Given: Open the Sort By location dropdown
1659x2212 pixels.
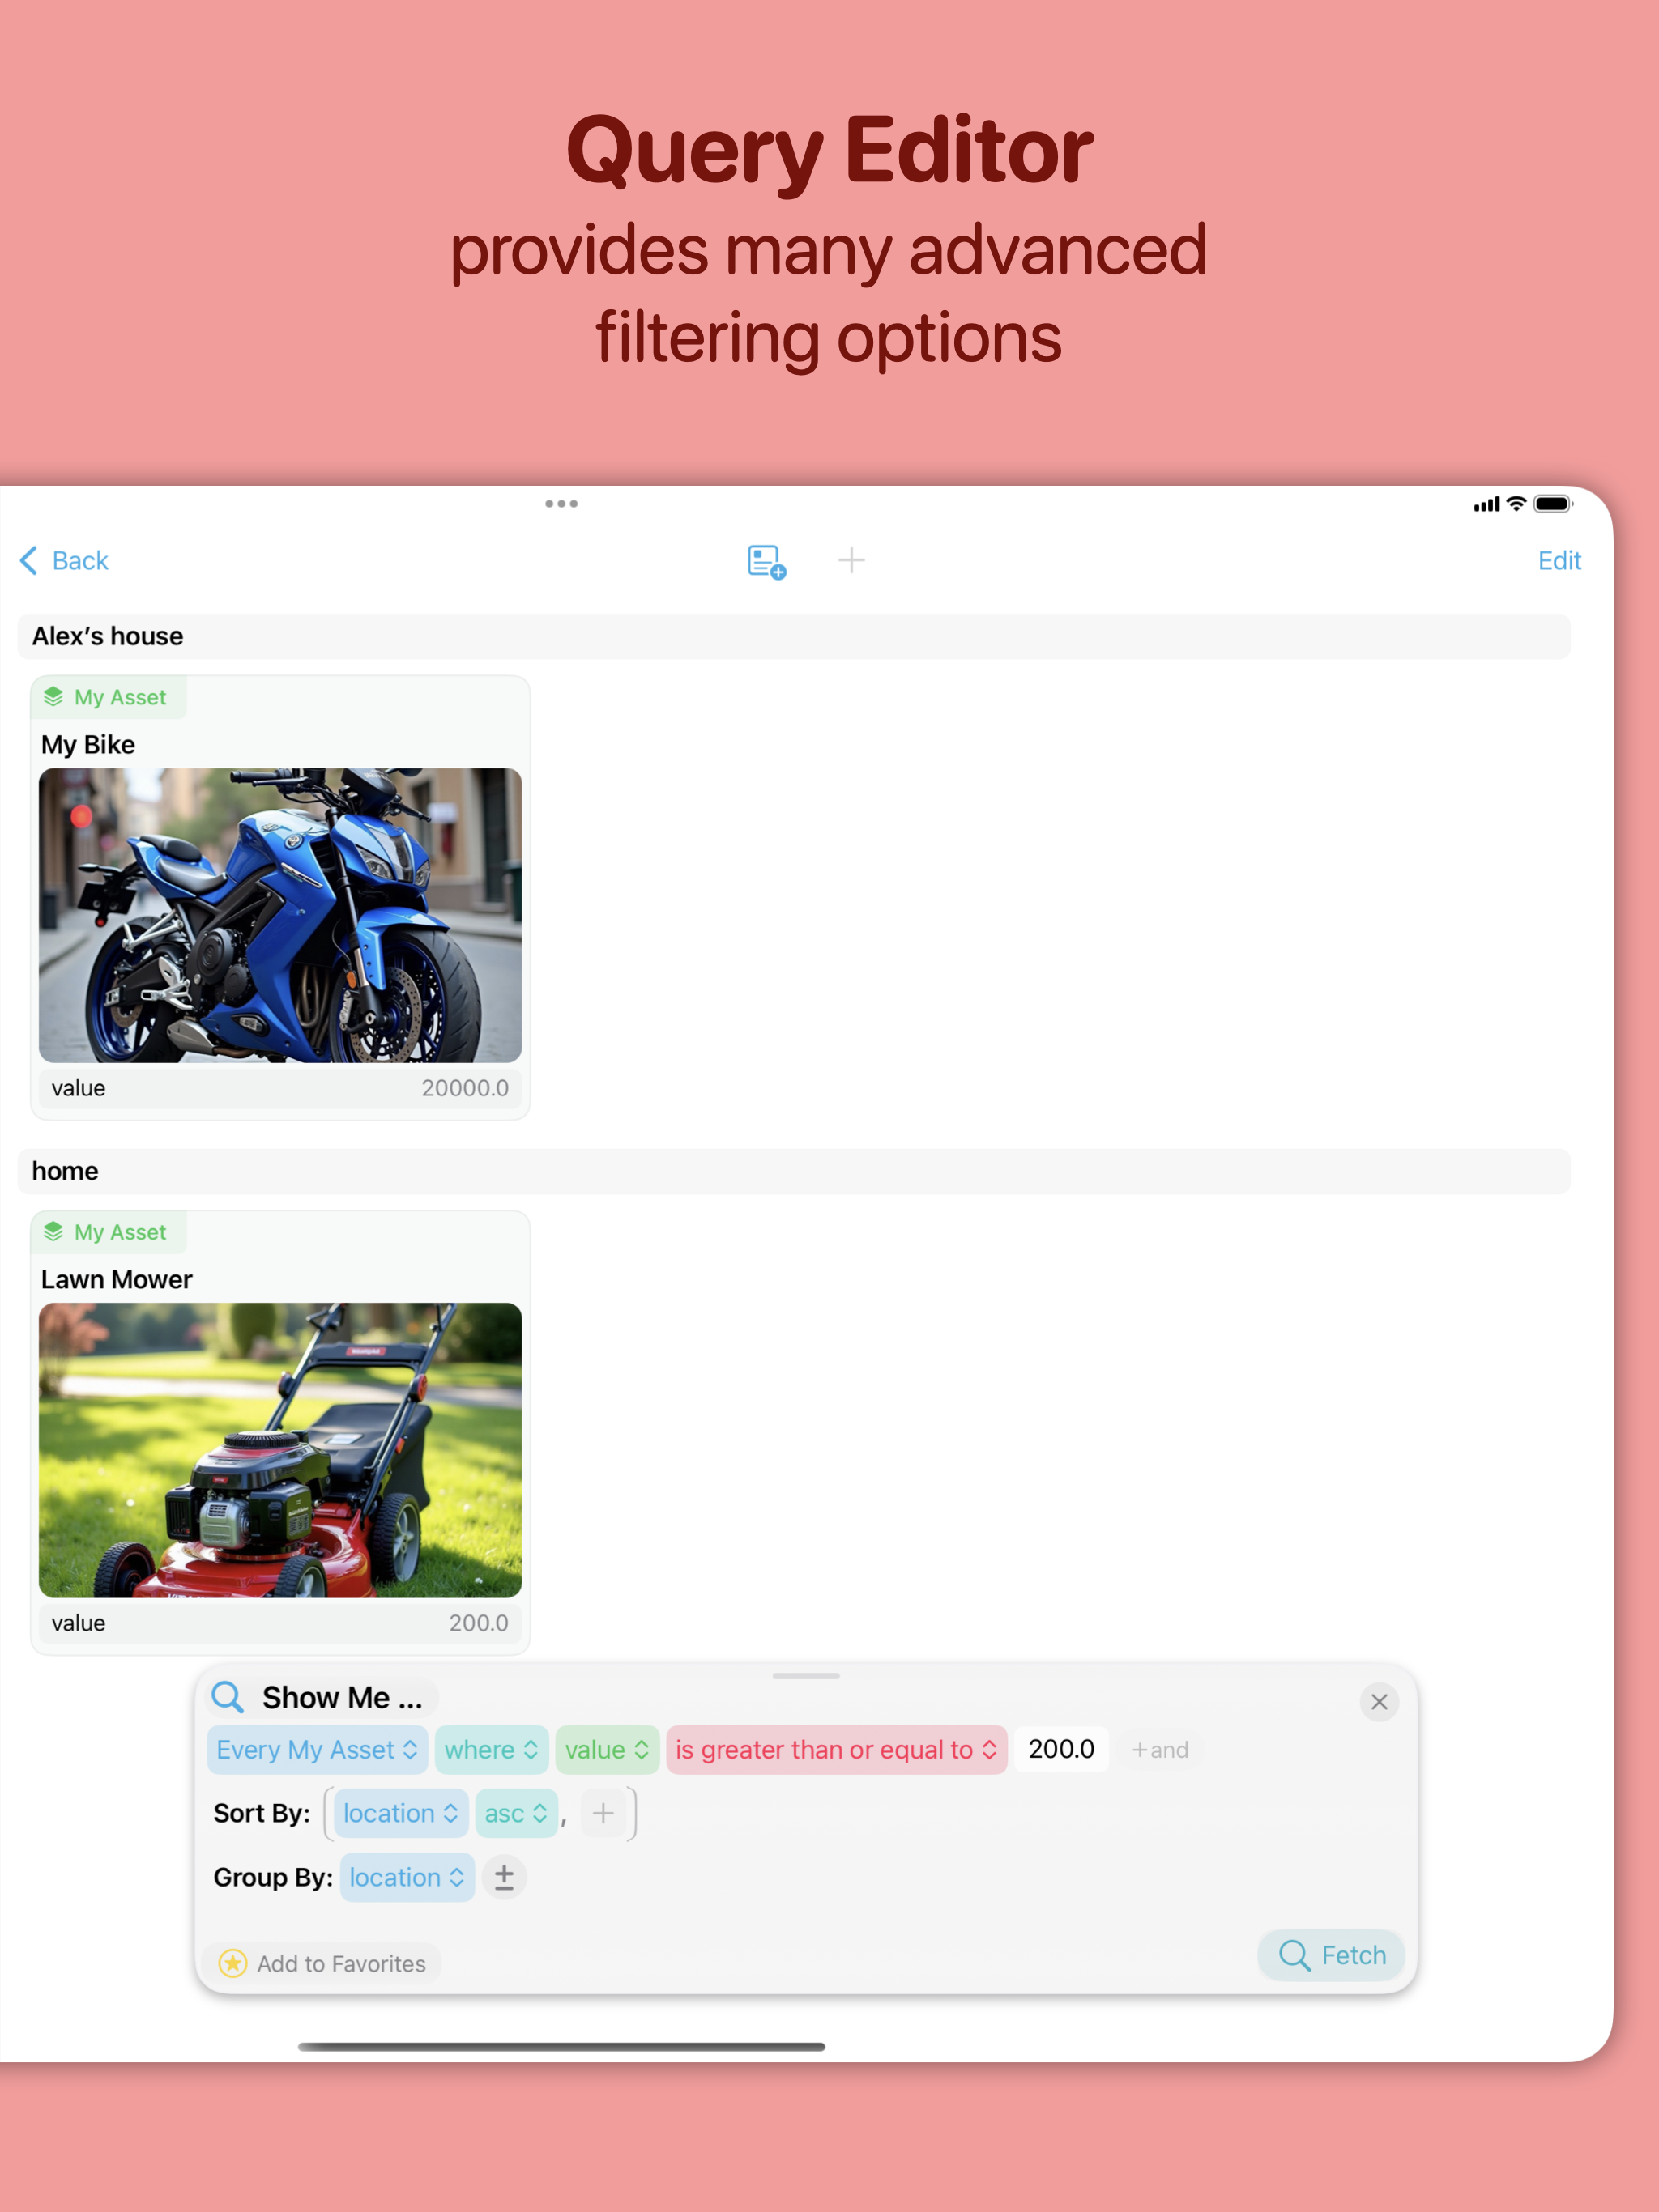Looking at the screenshot, I should (400, 1813).
